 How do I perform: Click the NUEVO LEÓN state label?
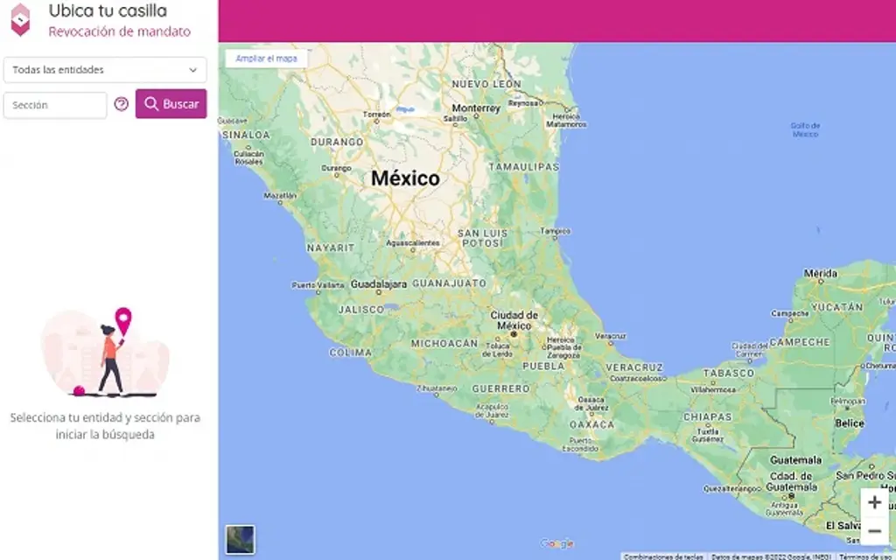coord(486,84)
